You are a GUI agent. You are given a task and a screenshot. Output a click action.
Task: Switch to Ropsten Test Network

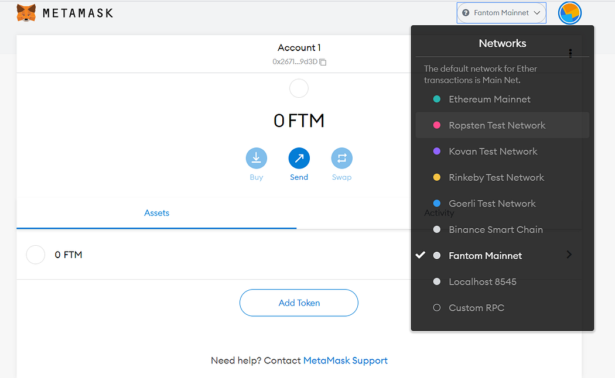(x=503, y=125)
